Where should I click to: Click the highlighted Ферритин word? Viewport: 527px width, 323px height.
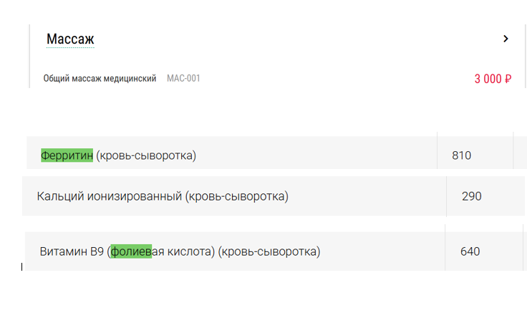pyautogui.click(x=67, y=155)
